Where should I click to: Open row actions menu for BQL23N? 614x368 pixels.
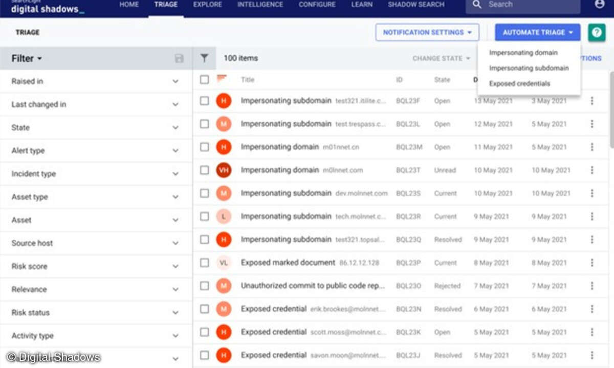592,309
